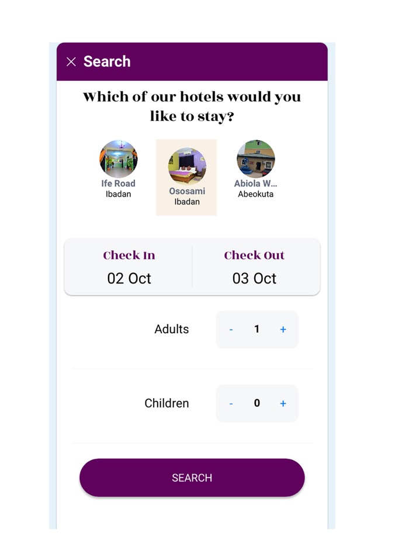Click the Ososami Ibadan label
Image resolution: width=409 pixels, height=546 pixels.
point(187,196)
